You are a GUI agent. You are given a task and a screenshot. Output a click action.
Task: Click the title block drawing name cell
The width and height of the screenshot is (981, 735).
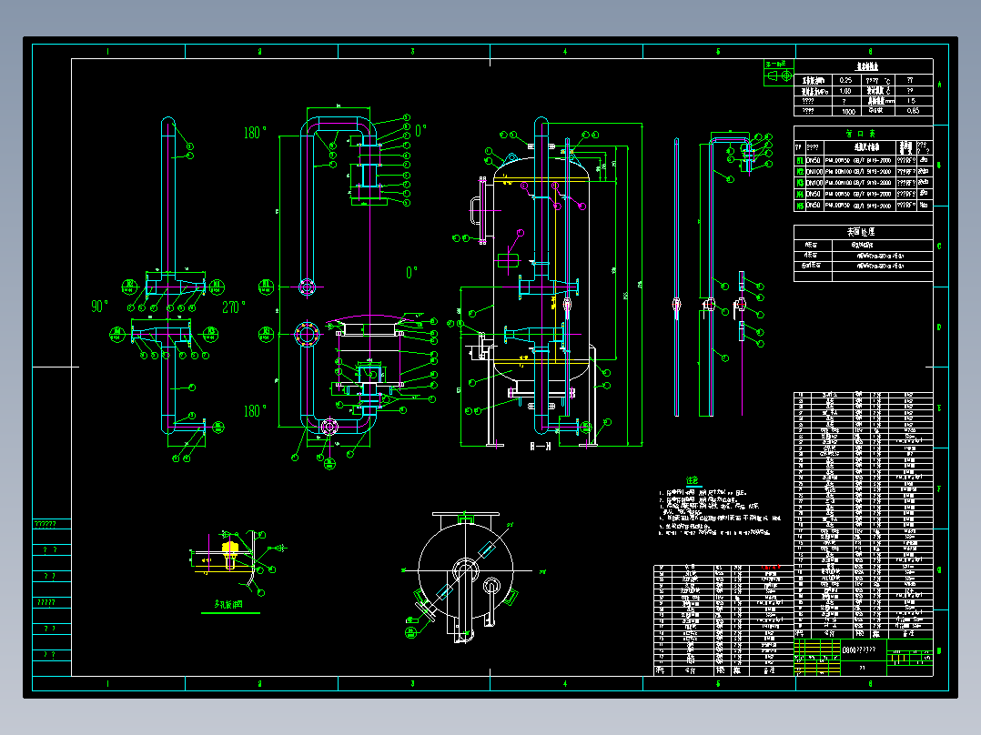point(863,649)
